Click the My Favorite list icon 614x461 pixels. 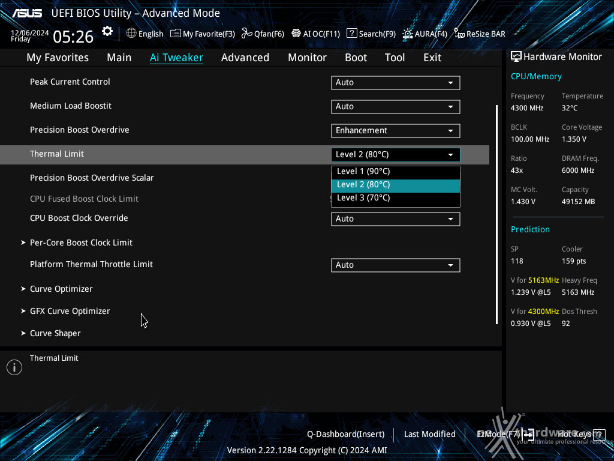click(x=176, y=34)
